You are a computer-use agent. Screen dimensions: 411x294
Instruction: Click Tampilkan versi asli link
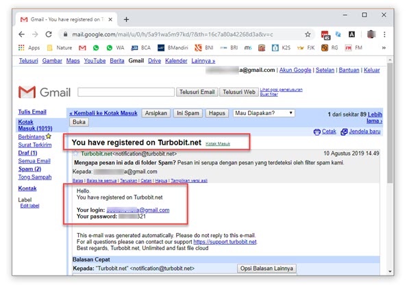189,181
